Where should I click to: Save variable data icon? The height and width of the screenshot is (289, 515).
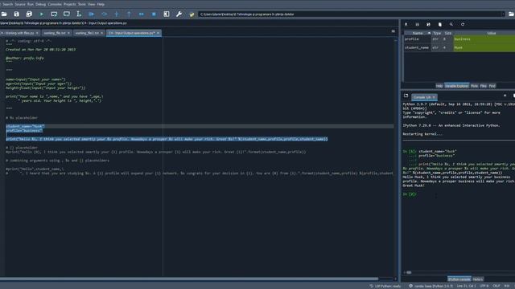417,24
